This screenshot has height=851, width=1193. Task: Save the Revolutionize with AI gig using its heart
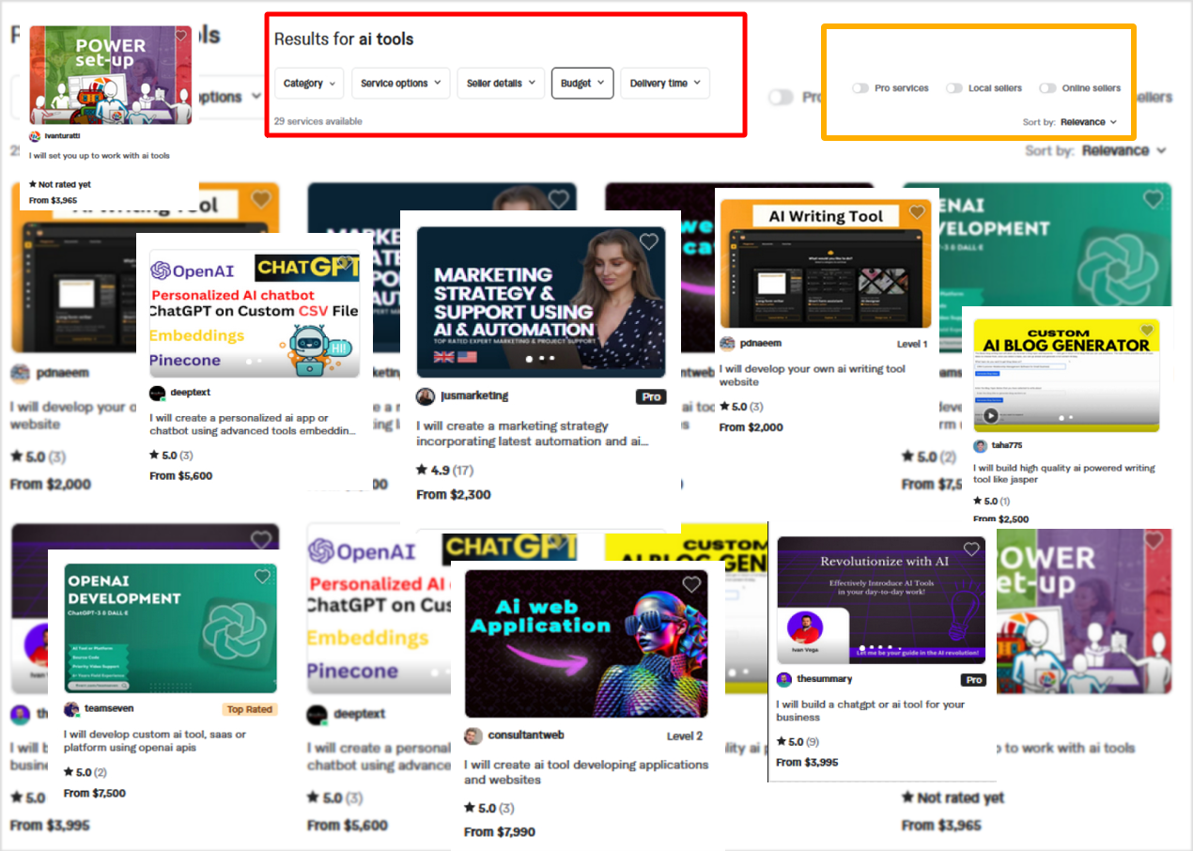[971, 549]
